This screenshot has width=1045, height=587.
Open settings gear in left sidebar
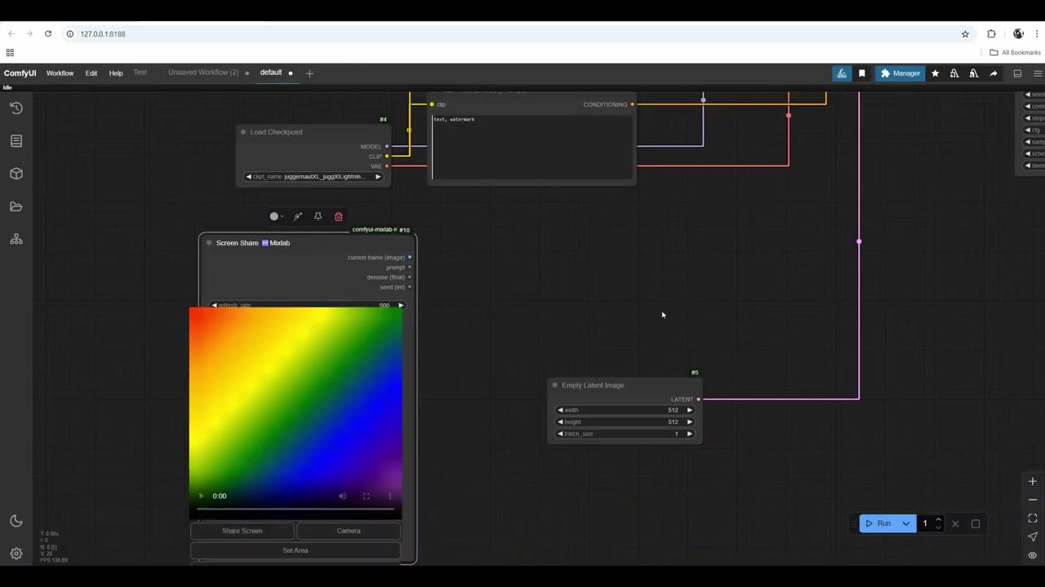point(16,554)
